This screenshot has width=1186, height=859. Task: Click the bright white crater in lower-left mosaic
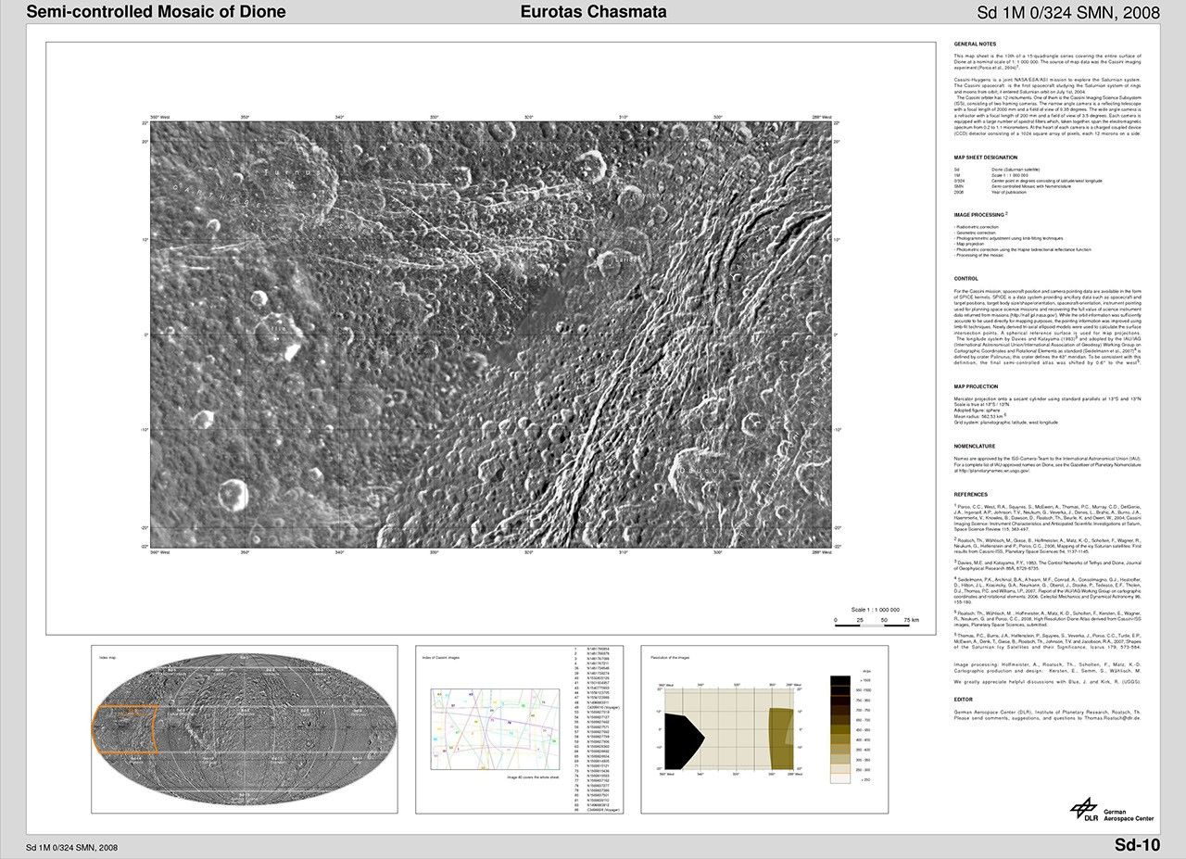pos(233,493)
